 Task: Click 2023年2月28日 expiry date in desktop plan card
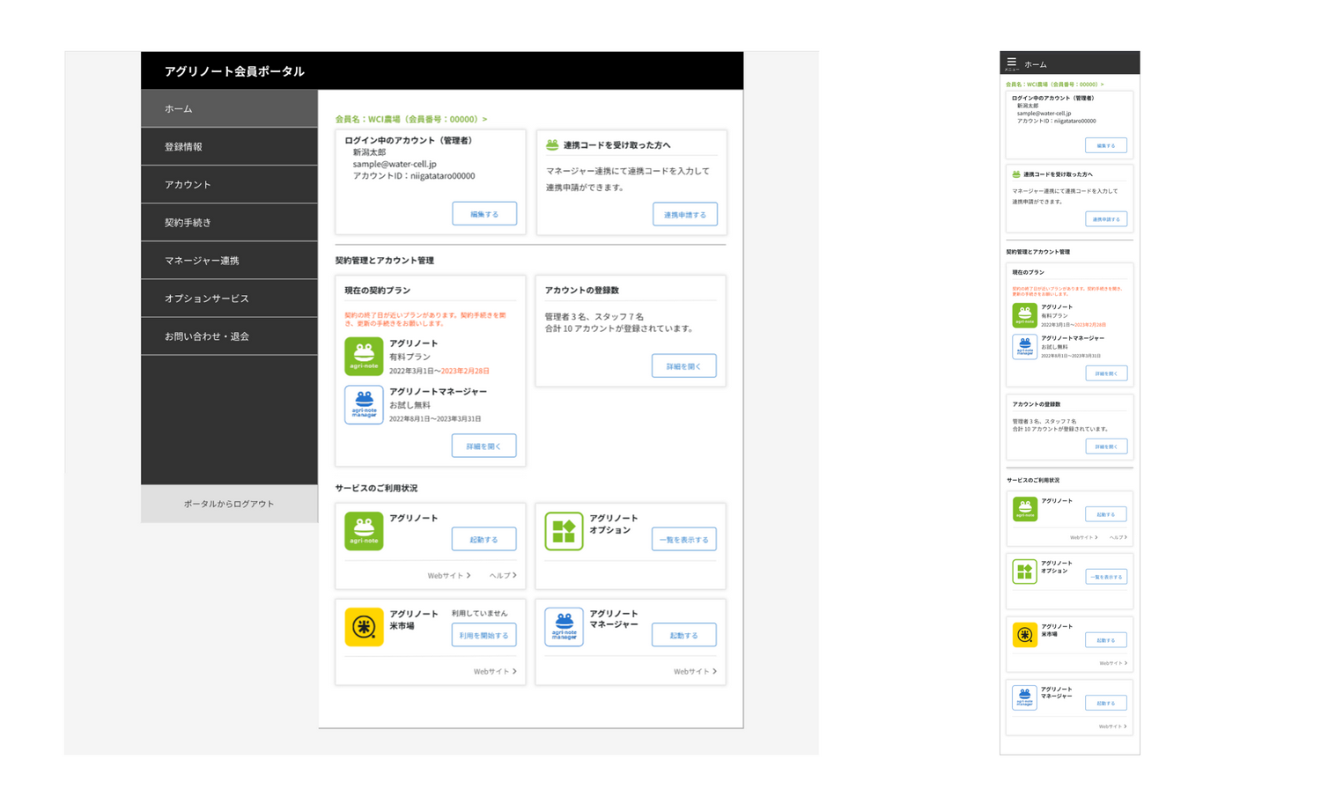coord(465,371)
